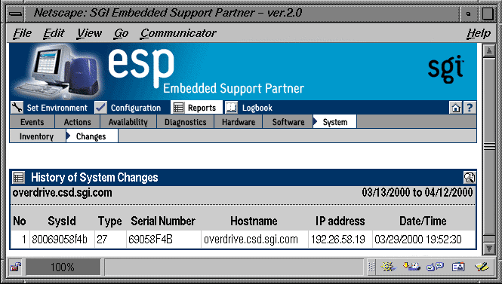Click the SysId column header
Viewport: 502px width, 284px height.
tap(62, 221)
